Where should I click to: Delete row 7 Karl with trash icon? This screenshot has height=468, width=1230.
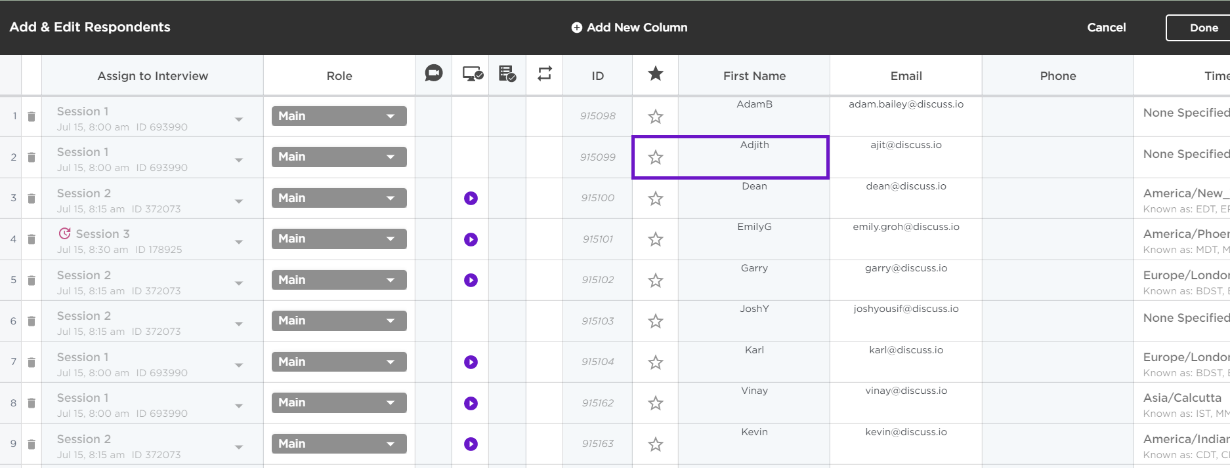pos(32,362)
